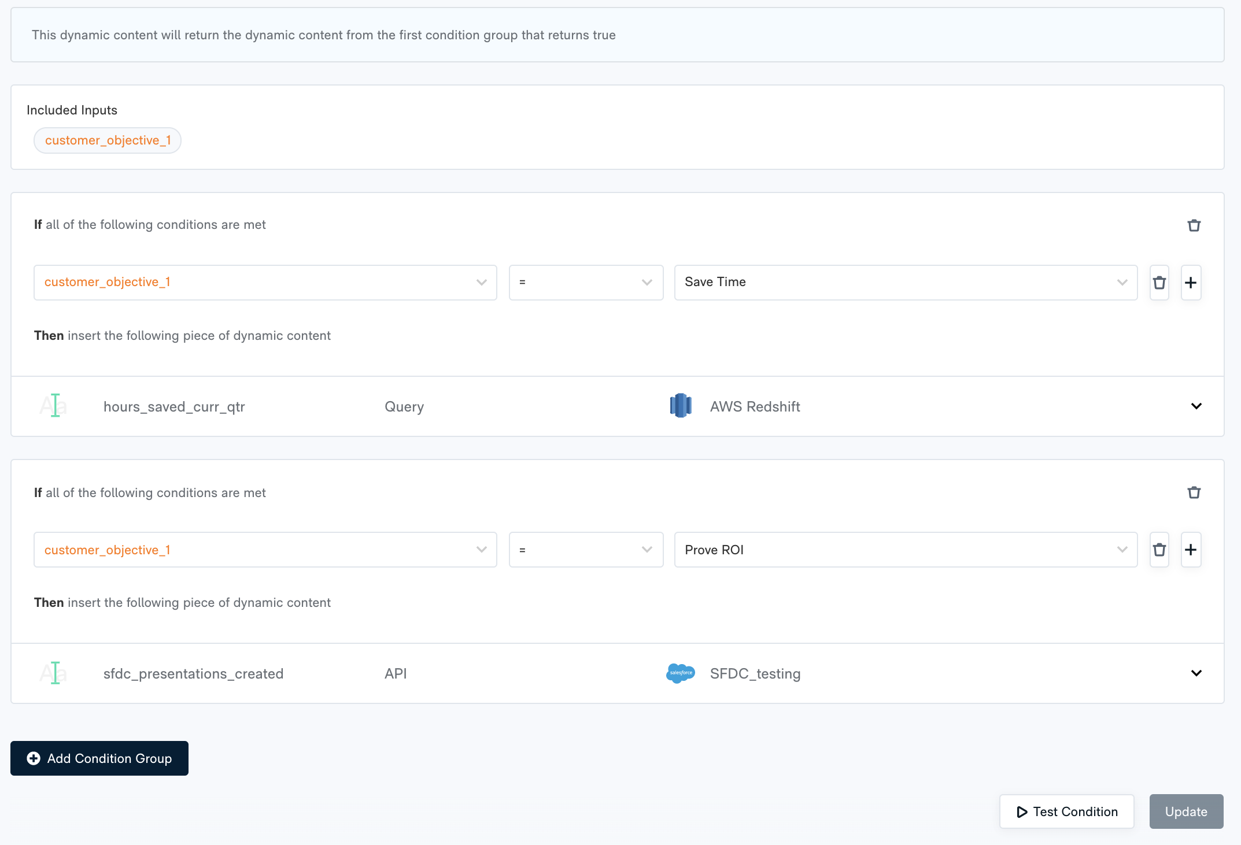The image size is (1241, 845).
Task: Open operator dropdown in Prove ROI condition
Action: tap(586, 550)
